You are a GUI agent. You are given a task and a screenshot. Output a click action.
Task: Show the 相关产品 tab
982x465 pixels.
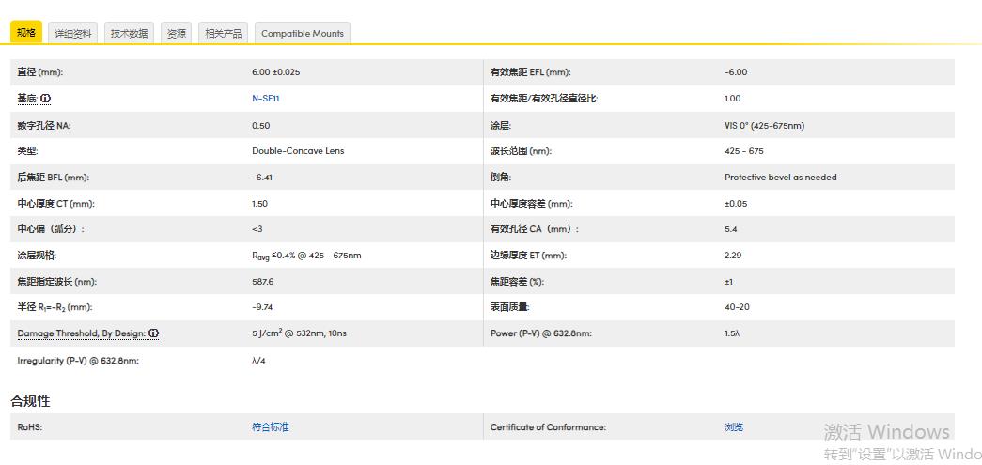pos(224,34)
